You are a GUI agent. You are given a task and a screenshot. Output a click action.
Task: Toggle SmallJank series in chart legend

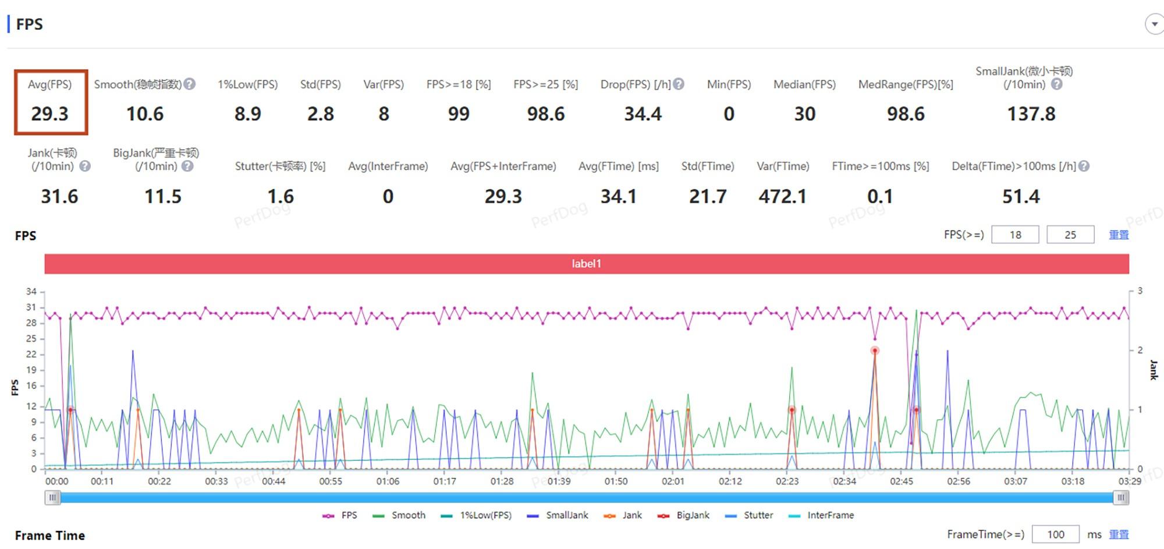point(558,515)
